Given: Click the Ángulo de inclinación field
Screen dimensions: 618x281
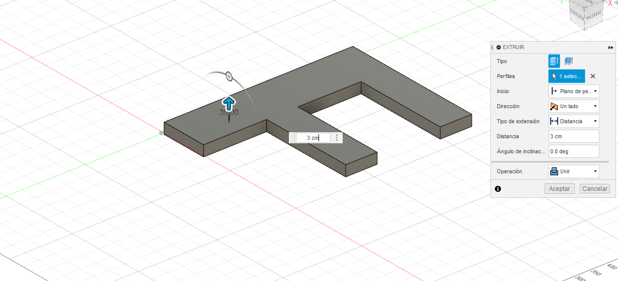Looking at the screenshot, I should [574, 151].
